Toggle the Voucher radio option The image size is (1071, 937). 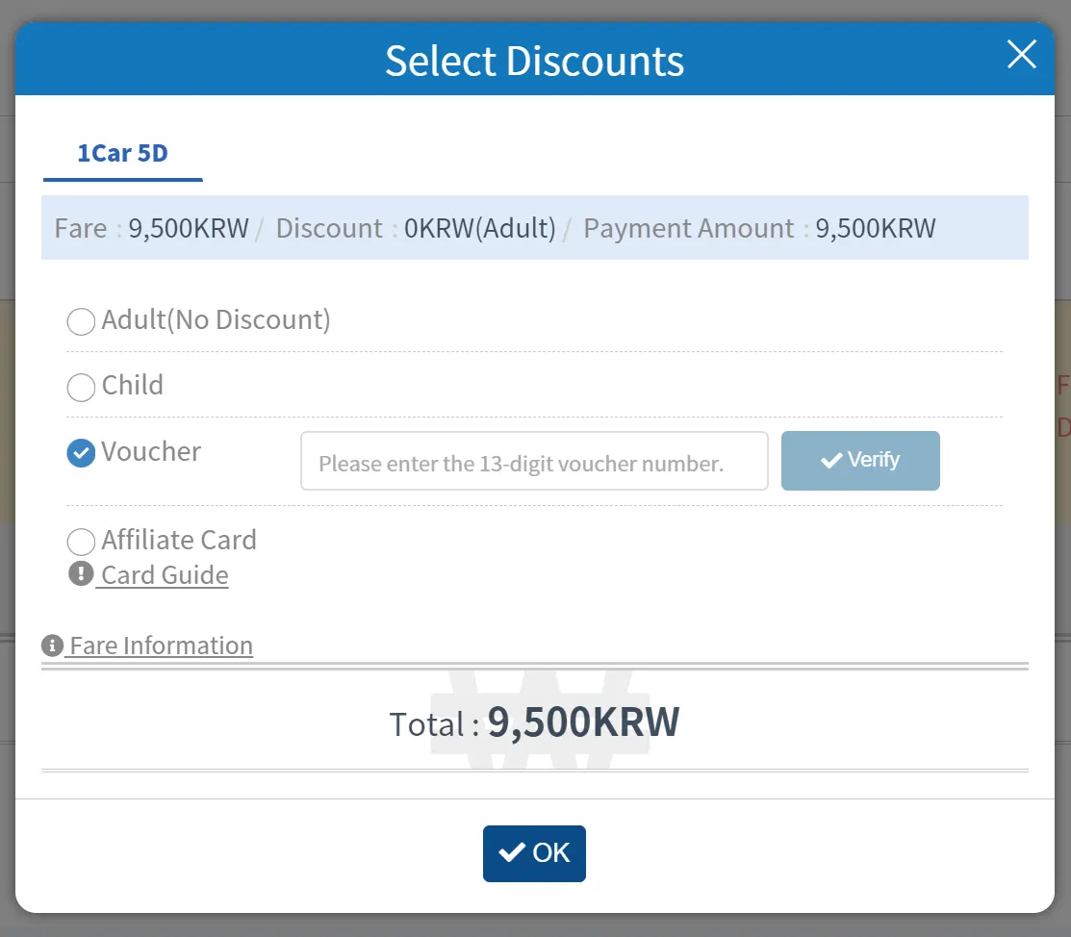tap(81, 453)
